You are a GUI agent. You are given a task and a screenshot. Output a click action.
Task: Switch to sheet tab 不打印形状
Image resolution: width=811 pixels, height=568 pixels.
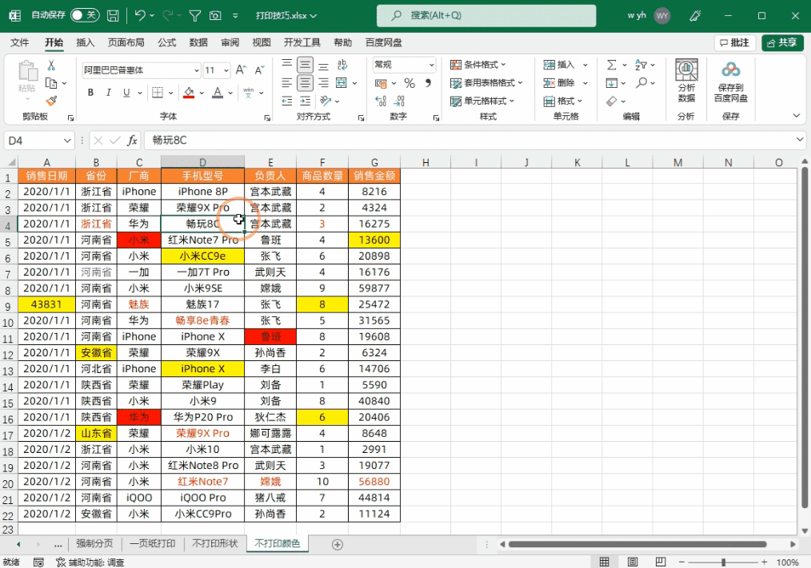(214, 544)
